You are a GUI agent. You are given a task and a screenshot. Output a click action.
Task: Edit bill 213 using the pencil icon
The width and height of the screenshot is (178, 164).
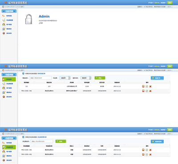(147, 86)
